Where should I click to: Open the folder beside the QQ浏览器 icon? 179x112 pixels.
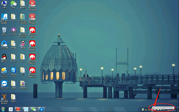click(14, 45)
